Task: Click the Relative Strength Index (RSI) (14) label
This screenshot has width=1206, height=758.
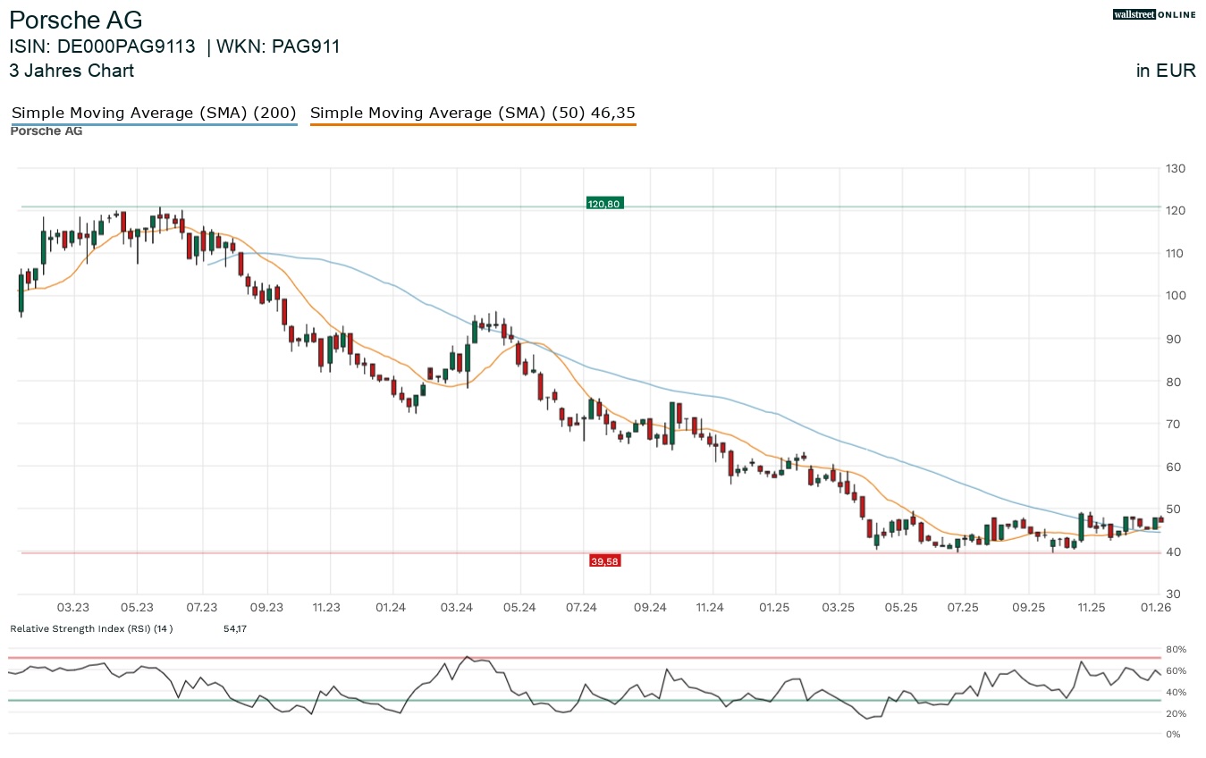Action: point(91,628)
